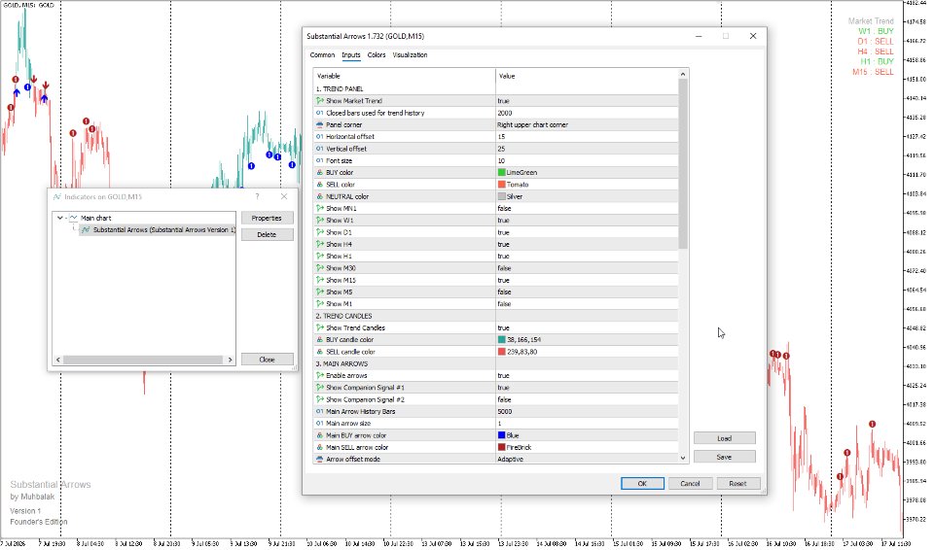This screenshot has width=934, height=550.
Task: Click the color icon beside BUY candle color
Action: pyautogui.click(x=320, y=340)
